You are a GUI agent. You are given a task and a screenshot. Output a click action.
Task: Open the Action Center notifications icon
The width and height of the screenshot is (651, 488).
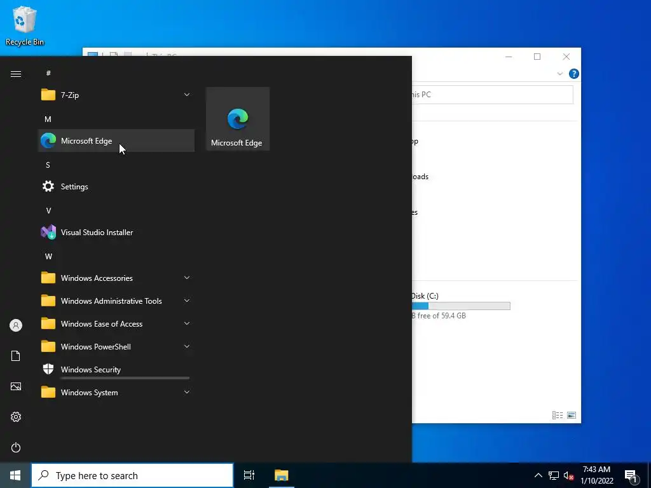[x=631, y=475]
